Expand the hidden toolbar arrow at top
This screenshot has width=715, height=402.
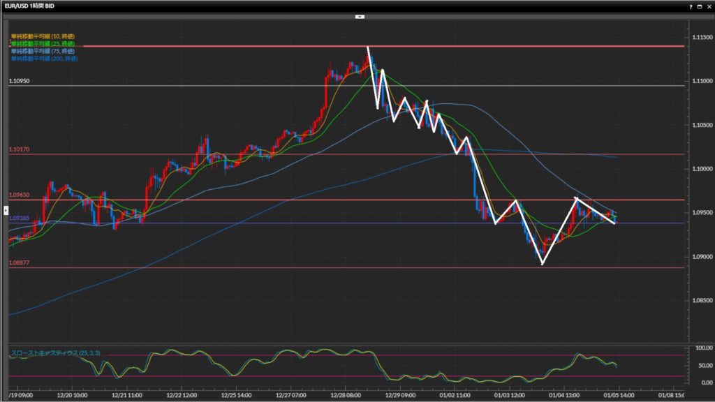(x=360, y=15)
